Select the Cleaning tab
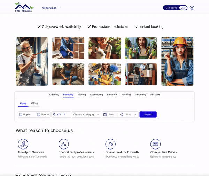Screen dimensions: 209x176 (x=54, y=95)
